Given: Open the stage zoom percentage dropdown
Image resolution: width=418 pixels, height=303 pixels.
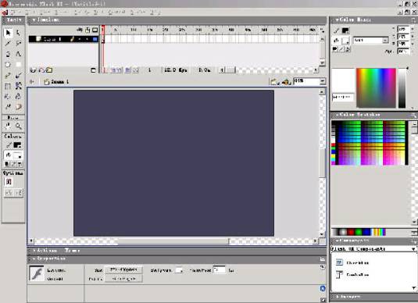Looking at the screenshot, I should [323, 81].
